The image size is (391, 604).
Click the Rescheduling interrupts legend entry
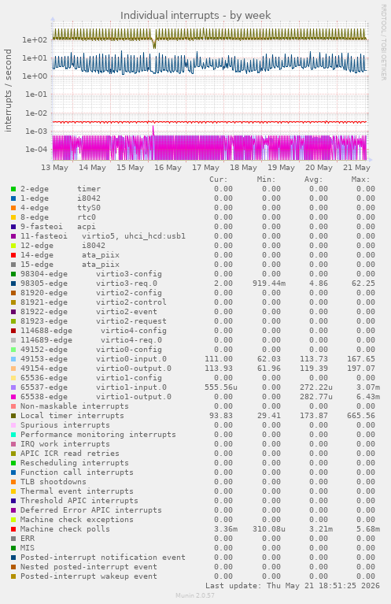[x=74, y=463]
